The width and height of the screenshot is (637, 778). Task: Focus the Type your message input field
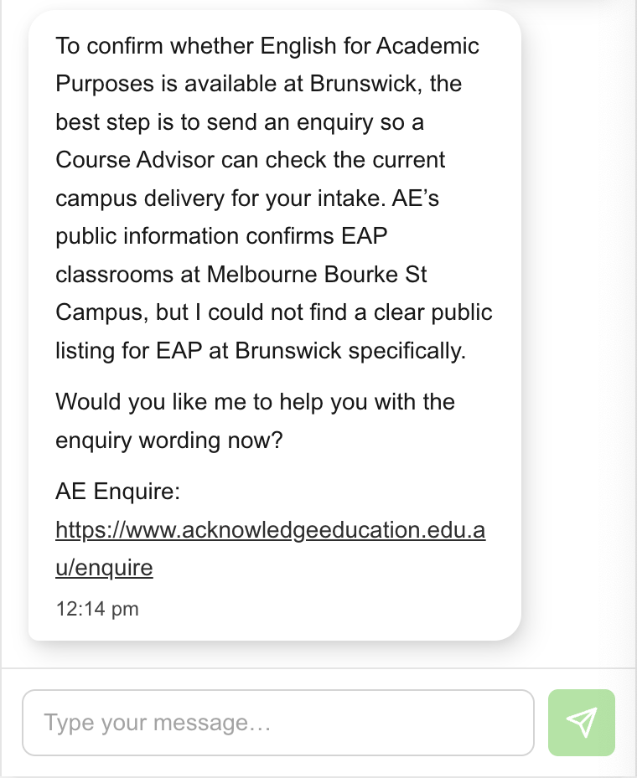278,723
